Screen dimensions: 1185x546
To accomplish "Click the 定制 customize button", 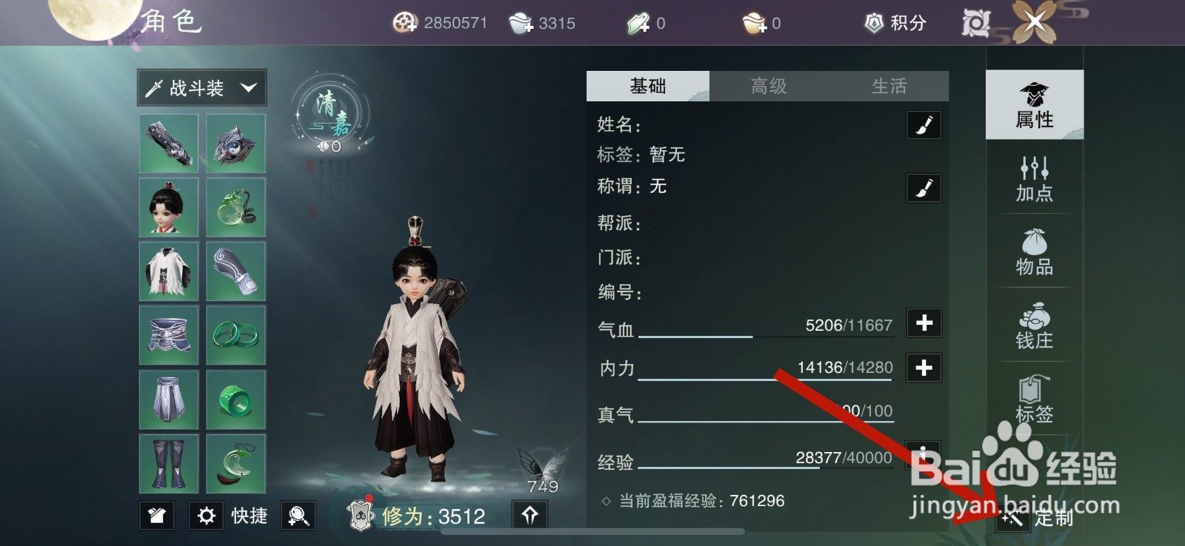I will (x=1035, y=518).
